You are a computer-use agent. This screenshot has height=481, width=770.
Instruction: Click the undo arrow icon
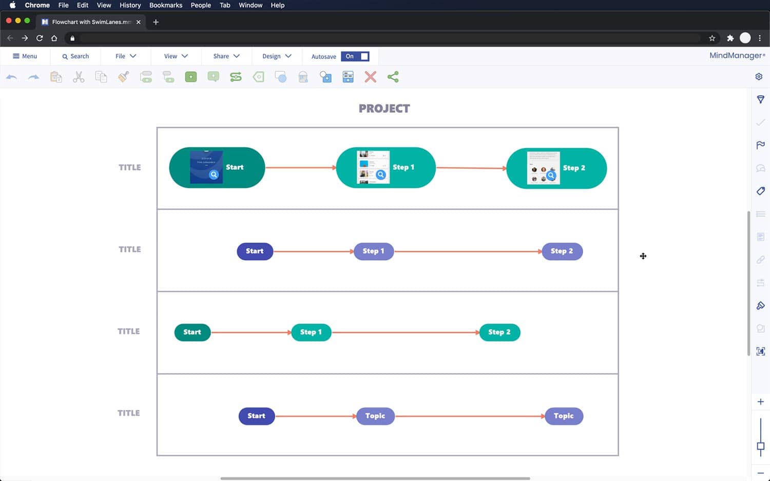tap(11, 77)
